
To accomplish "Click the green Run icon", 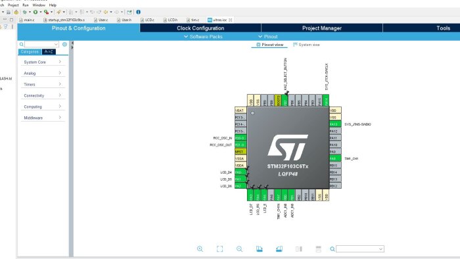I will (35, 12).
